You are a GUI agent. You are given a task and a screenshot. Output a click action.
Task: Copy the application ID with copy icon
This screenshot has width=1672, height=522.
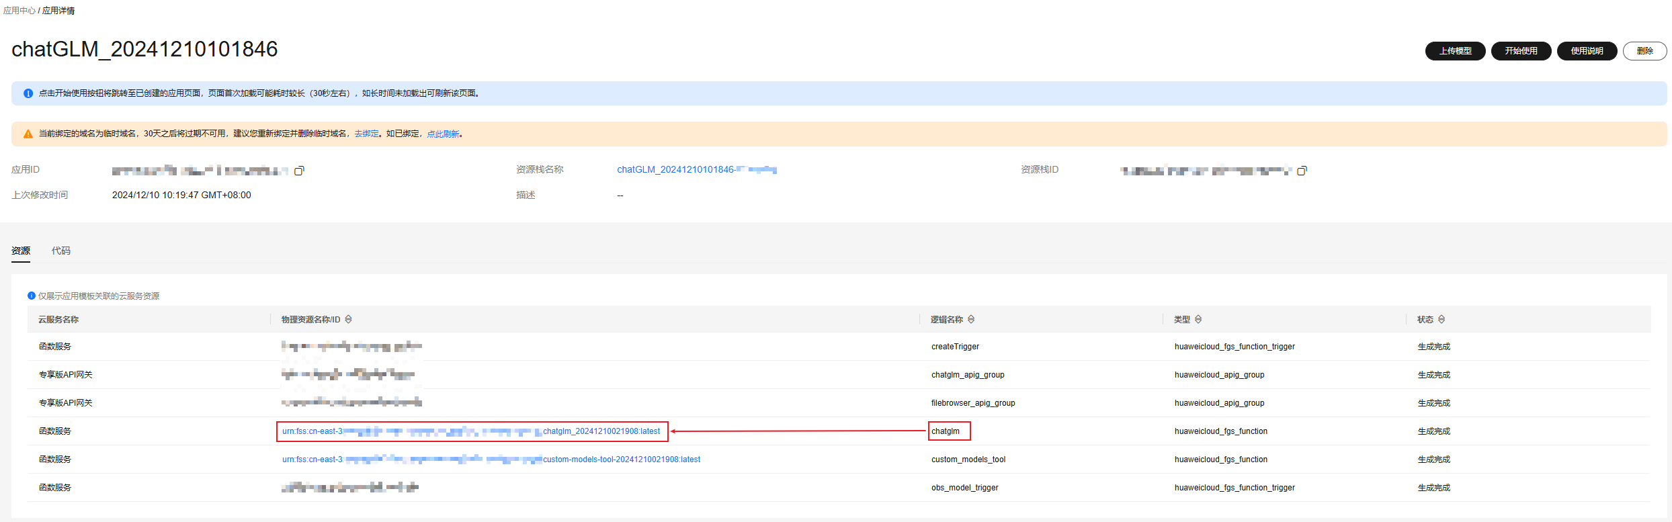click(x=299, y=171)
